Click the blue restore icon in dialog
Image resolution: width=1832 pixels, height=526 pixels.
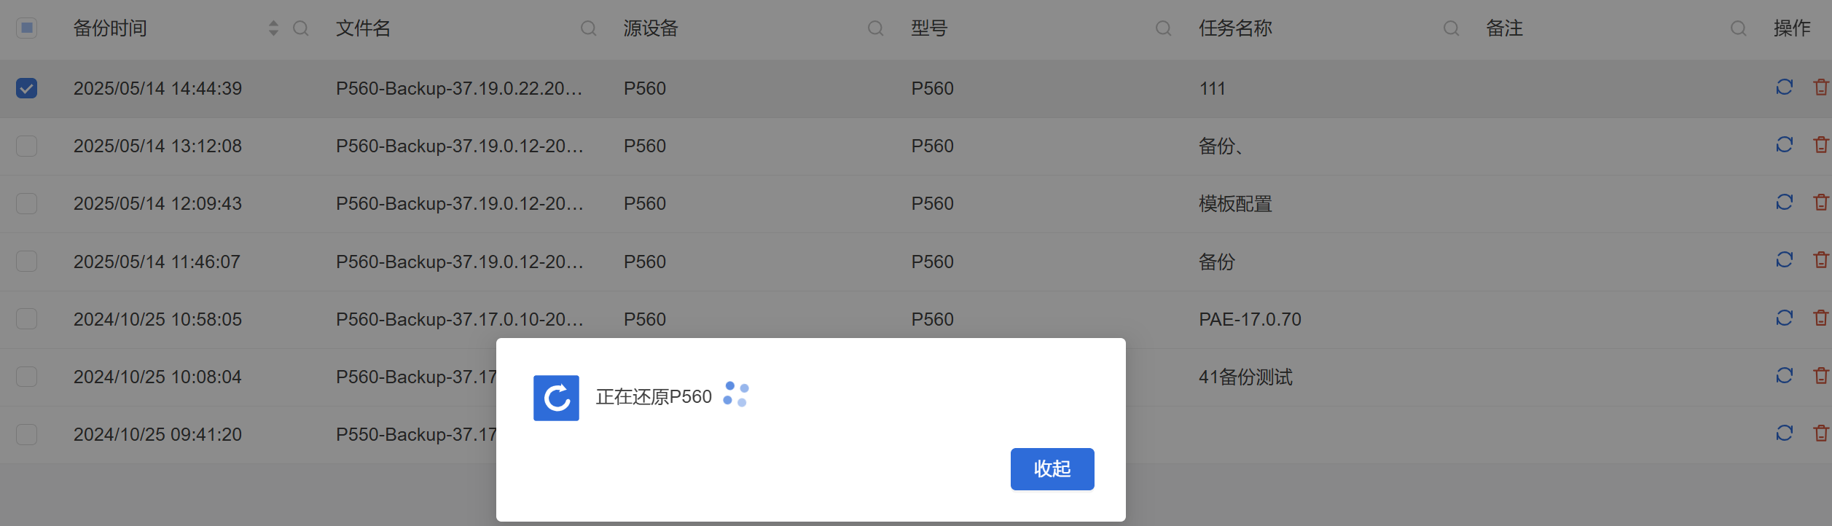[x=556, y=398]
